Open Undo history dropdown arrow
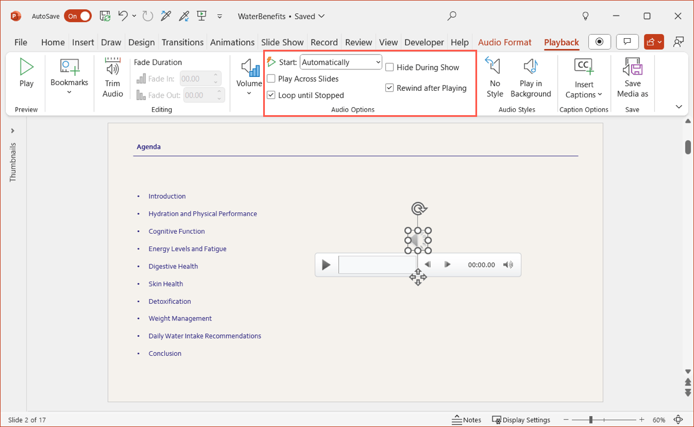 134,16
